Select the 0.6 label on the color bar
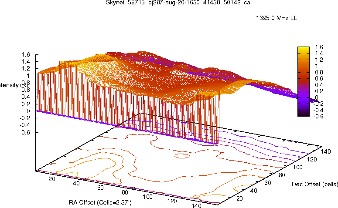This screenshot has width=338, height=208. (x=319, y=78)
